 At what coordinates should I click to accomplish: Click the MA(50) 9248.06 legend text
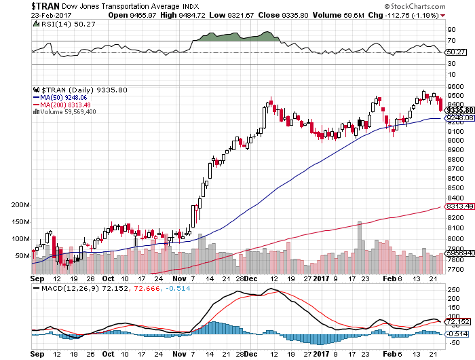[64, 98]
